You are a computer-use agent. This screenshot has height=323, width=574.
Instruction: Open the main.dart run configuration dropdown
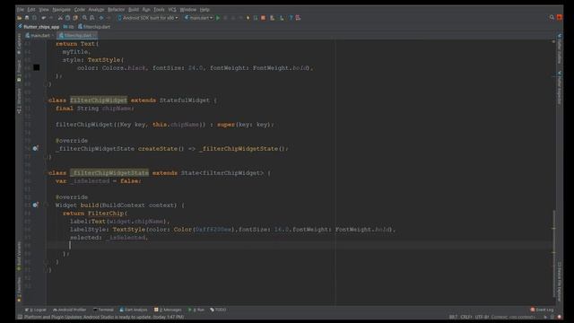click(199, 18)
